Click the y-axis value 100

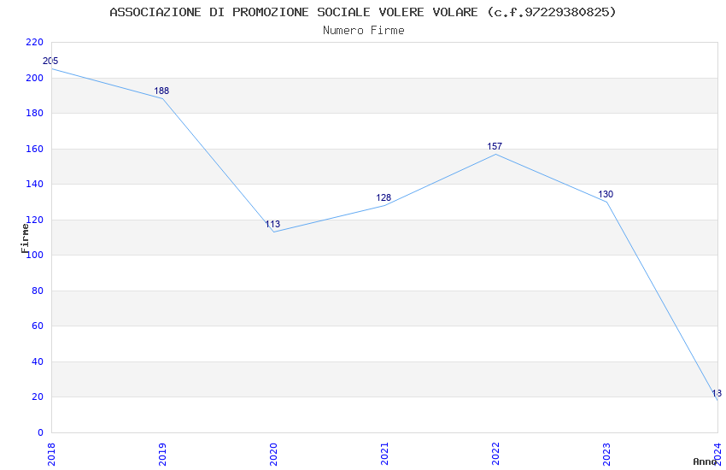[35, 256]
